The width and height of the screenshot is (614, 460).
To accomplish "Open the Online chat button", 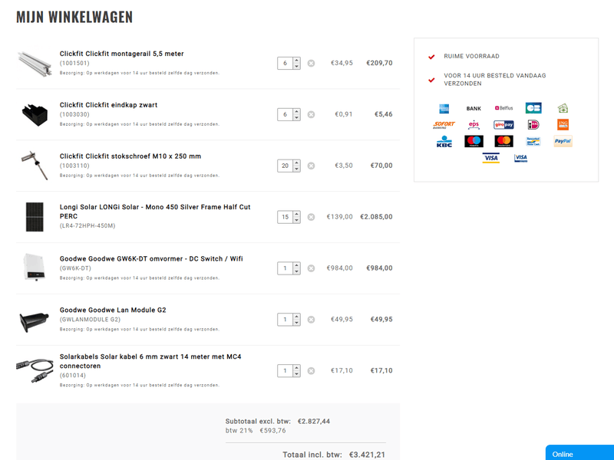I will coord(578,454).
